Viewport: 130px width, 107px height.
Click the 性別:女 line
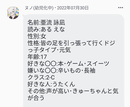coord(37,36)
